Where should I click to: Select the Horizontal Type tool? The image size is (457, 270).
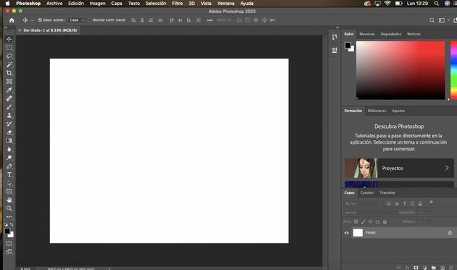click(9, 175)
